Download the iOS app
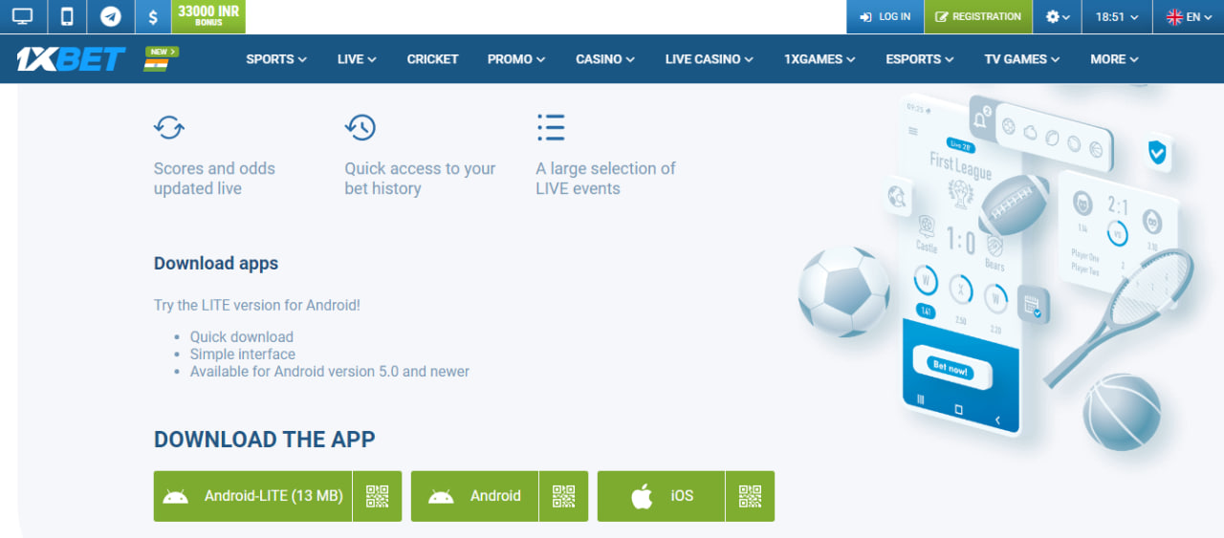This screenshot has height=538, width=1224. coord(661,496)
